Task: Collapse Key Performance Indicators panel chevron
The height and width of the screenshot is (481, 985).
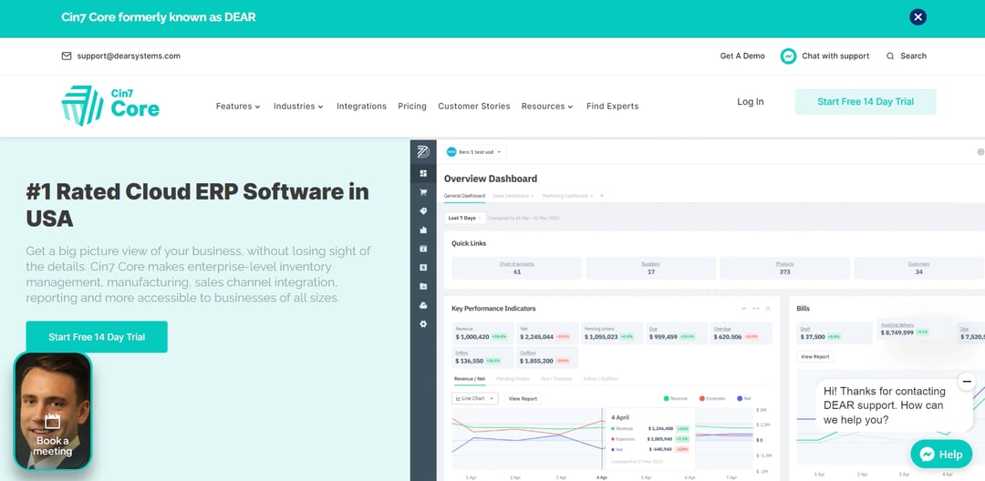Action: (x=744, y=309)
